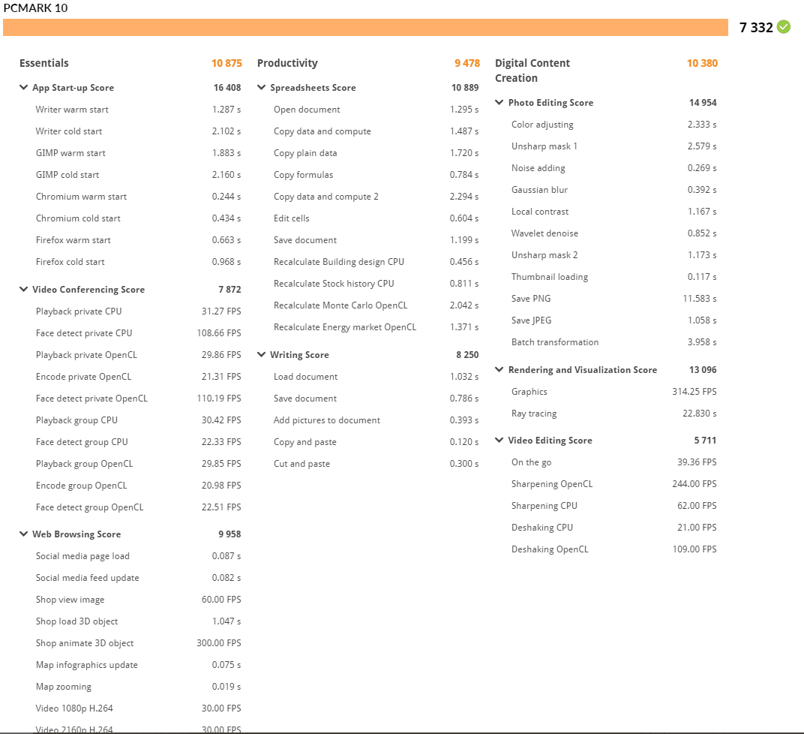Click Copy plain data label
The width and height of the screenshot is (804, 734).
click(305, 153)
